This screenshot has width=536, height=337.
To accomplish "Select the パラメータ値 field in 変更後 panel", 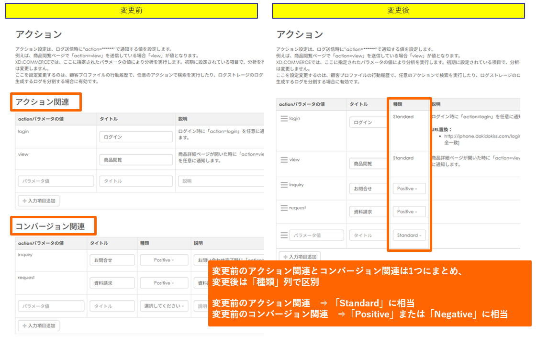I will [x=316, y=236].
